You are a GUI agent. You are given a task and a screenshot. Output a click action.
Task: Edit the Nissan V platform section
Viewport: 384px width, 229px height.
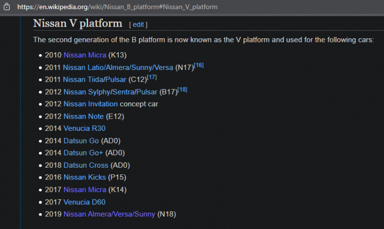point(138,25)
